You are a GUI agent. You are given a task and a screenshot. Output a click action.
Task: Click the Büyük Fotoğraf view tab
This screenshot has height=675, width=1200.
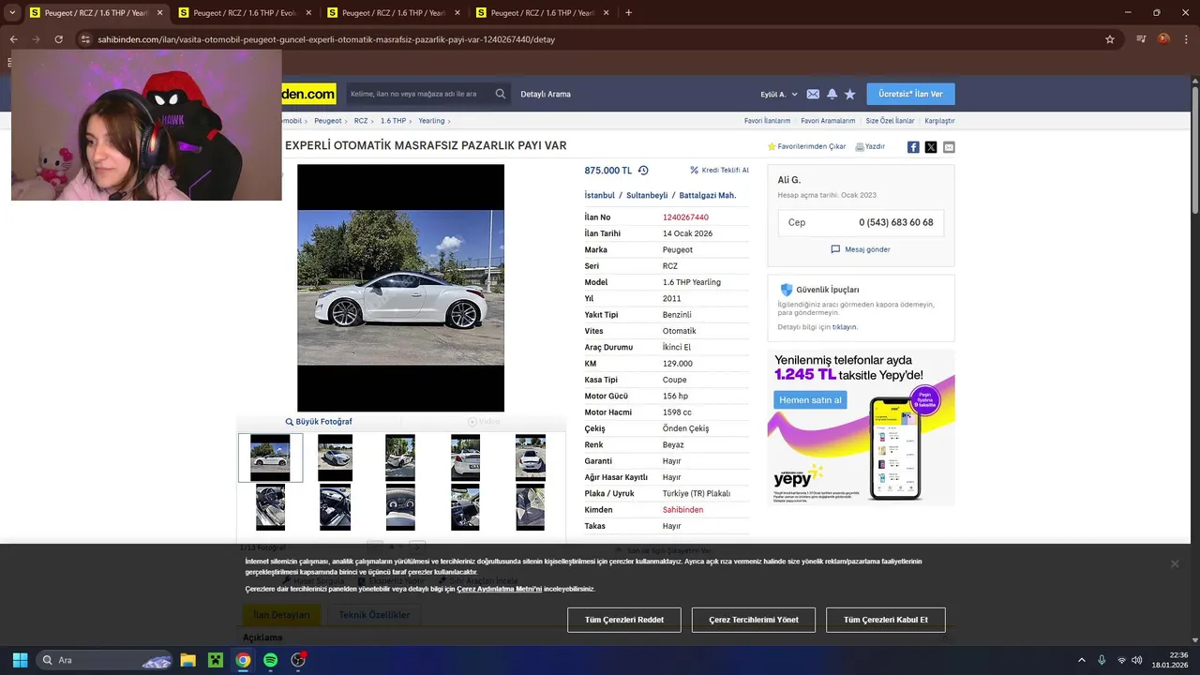(x=319, y=422)
